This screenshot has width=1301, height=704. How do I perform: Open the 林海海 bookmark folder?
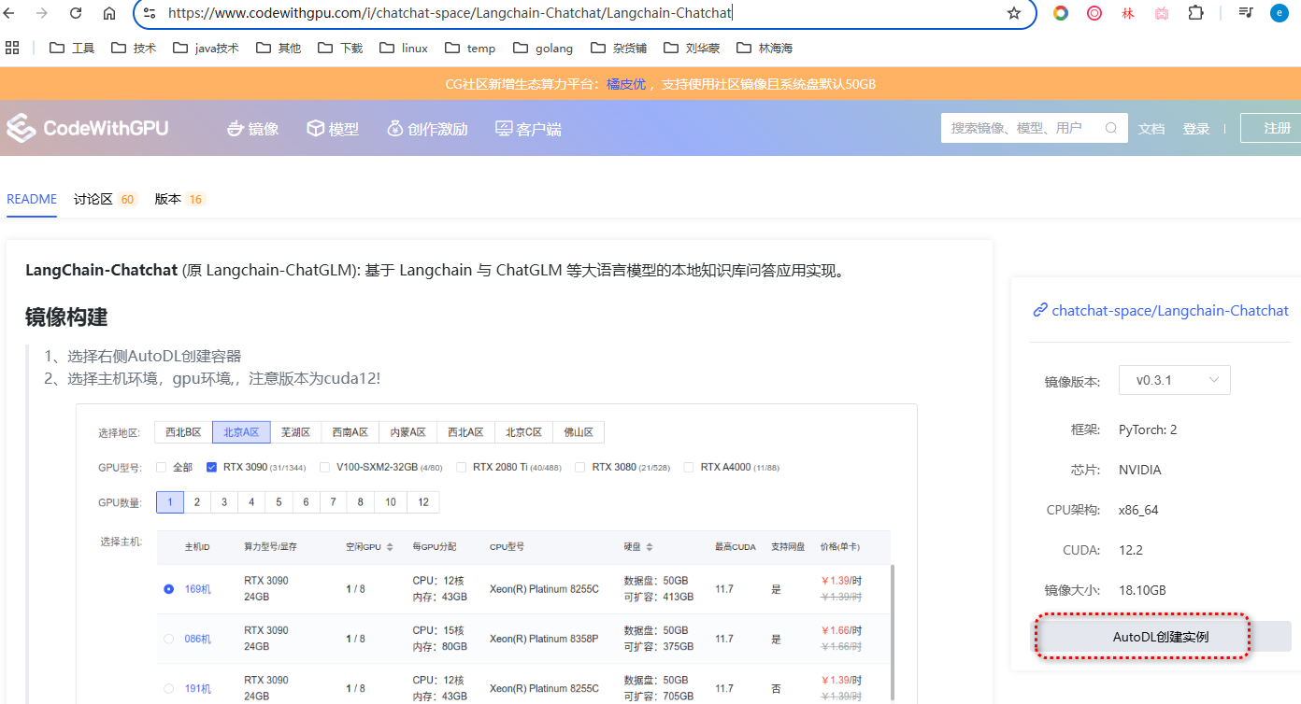765,48
